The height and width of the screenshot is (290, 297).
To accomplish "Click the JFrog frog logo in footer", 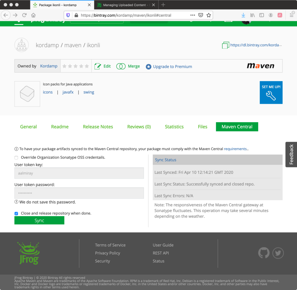I will [x=28, y=253].
